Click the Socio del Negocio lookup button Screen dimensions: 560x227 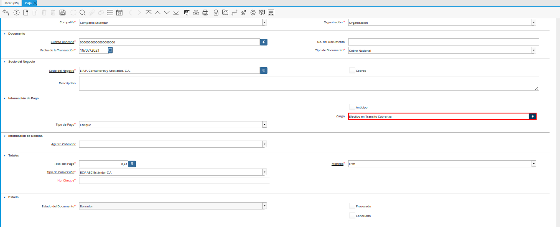264,71
